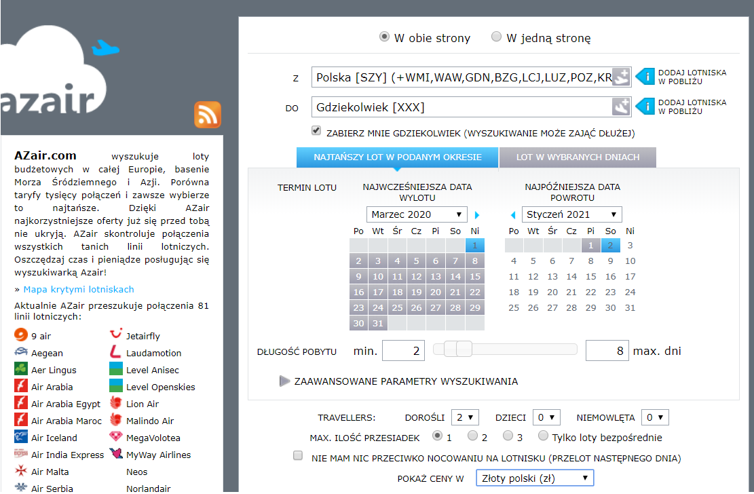Open the 'Marzec 2020' month dropdown
This screenshot has height=494, width=754.
point(417,214)
